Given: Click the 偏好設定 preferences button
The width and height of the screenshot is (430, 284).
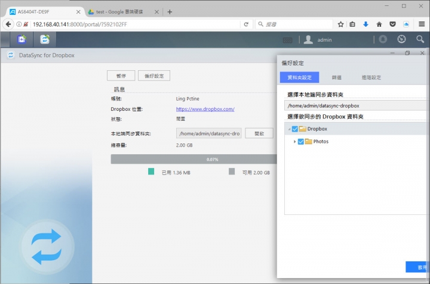Looking at the screenshot, I should coord(154,76).
